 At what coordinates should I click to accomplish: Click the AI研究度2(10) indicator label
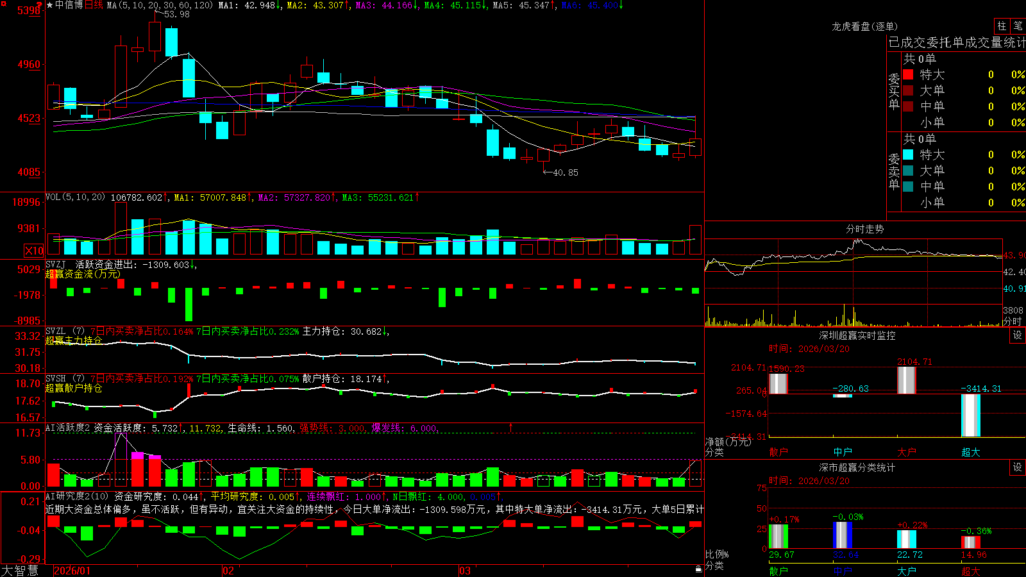(x=78, y=496)
